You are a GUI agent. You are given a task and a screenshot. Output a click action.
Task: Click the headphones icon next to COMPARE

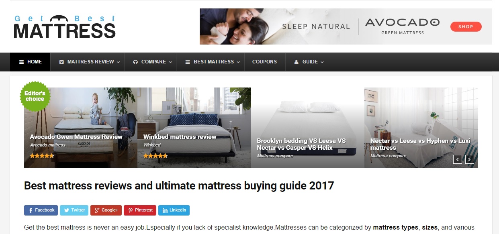(135, 62)
